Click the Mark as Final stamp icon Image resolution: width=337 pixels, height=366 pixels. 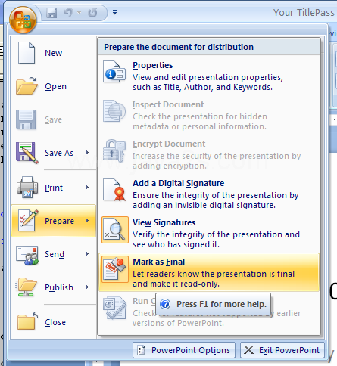[x=115, y=269]
